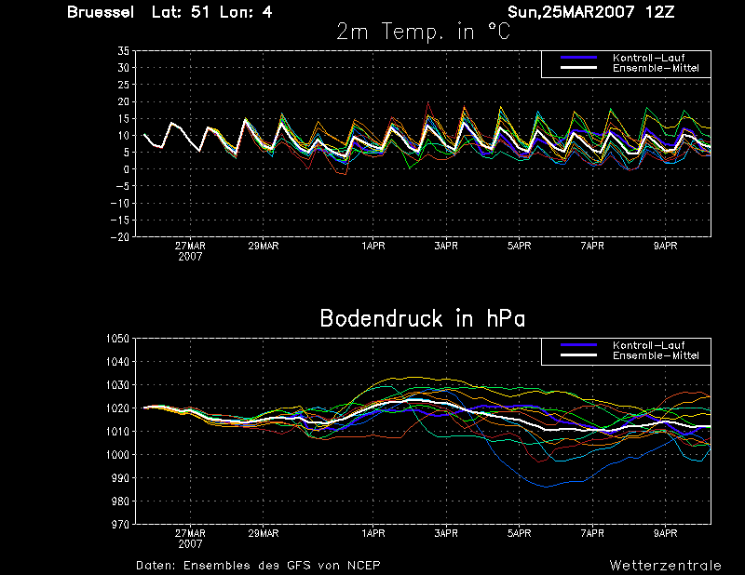Click the Kontroll-Lauf label in temperature legend

pyautogui.click(x=648, y=58)
